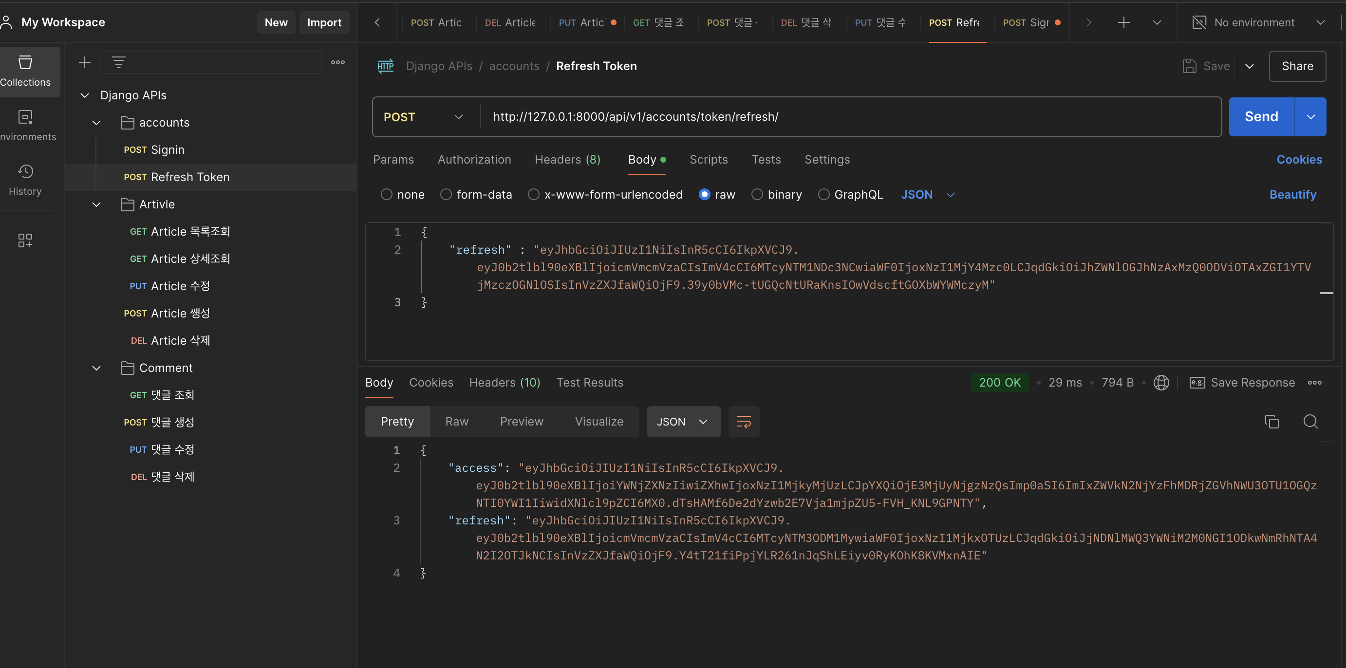
Task: Click the network globe icon
Action: coord(1160,382)
